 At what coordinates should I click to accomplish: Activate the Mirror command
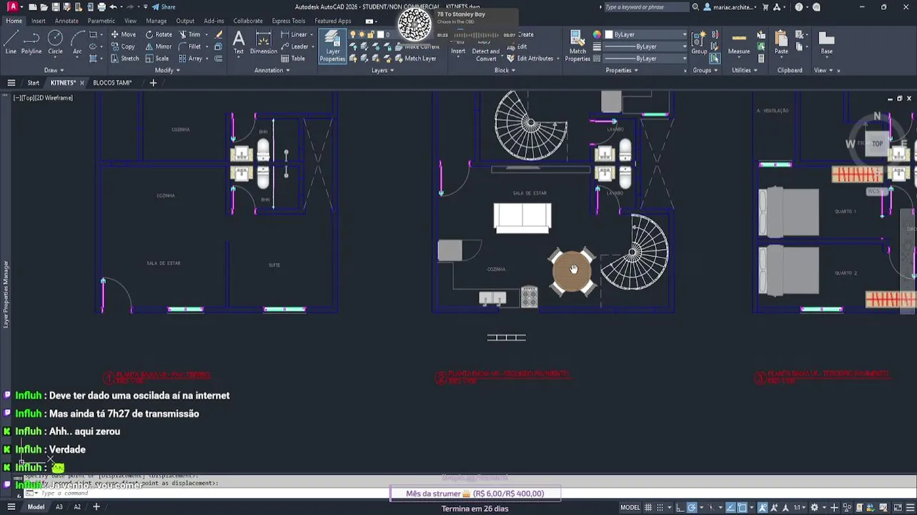click(159, 46)
